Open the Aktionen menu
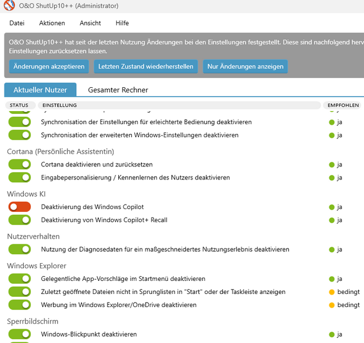The height and width of the screenshot is (343, 364). (x=52, y=23)
